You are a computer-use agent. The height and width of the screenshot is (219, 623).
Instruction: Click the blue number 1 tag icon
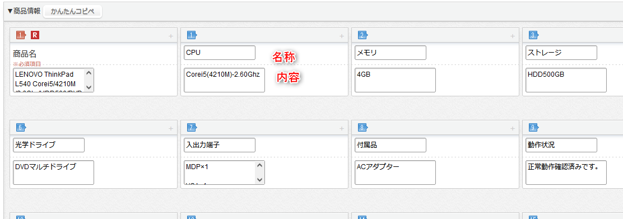[192, 35]
